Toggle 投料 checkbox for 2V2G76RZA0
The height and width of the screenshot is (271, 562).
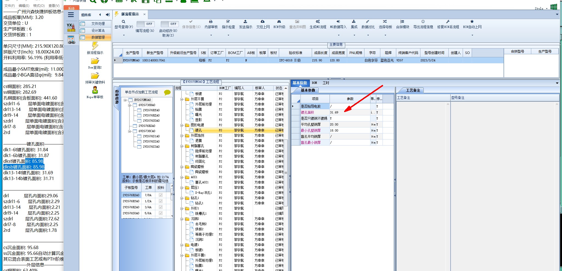pyautogui.click(x=161, y=207)
